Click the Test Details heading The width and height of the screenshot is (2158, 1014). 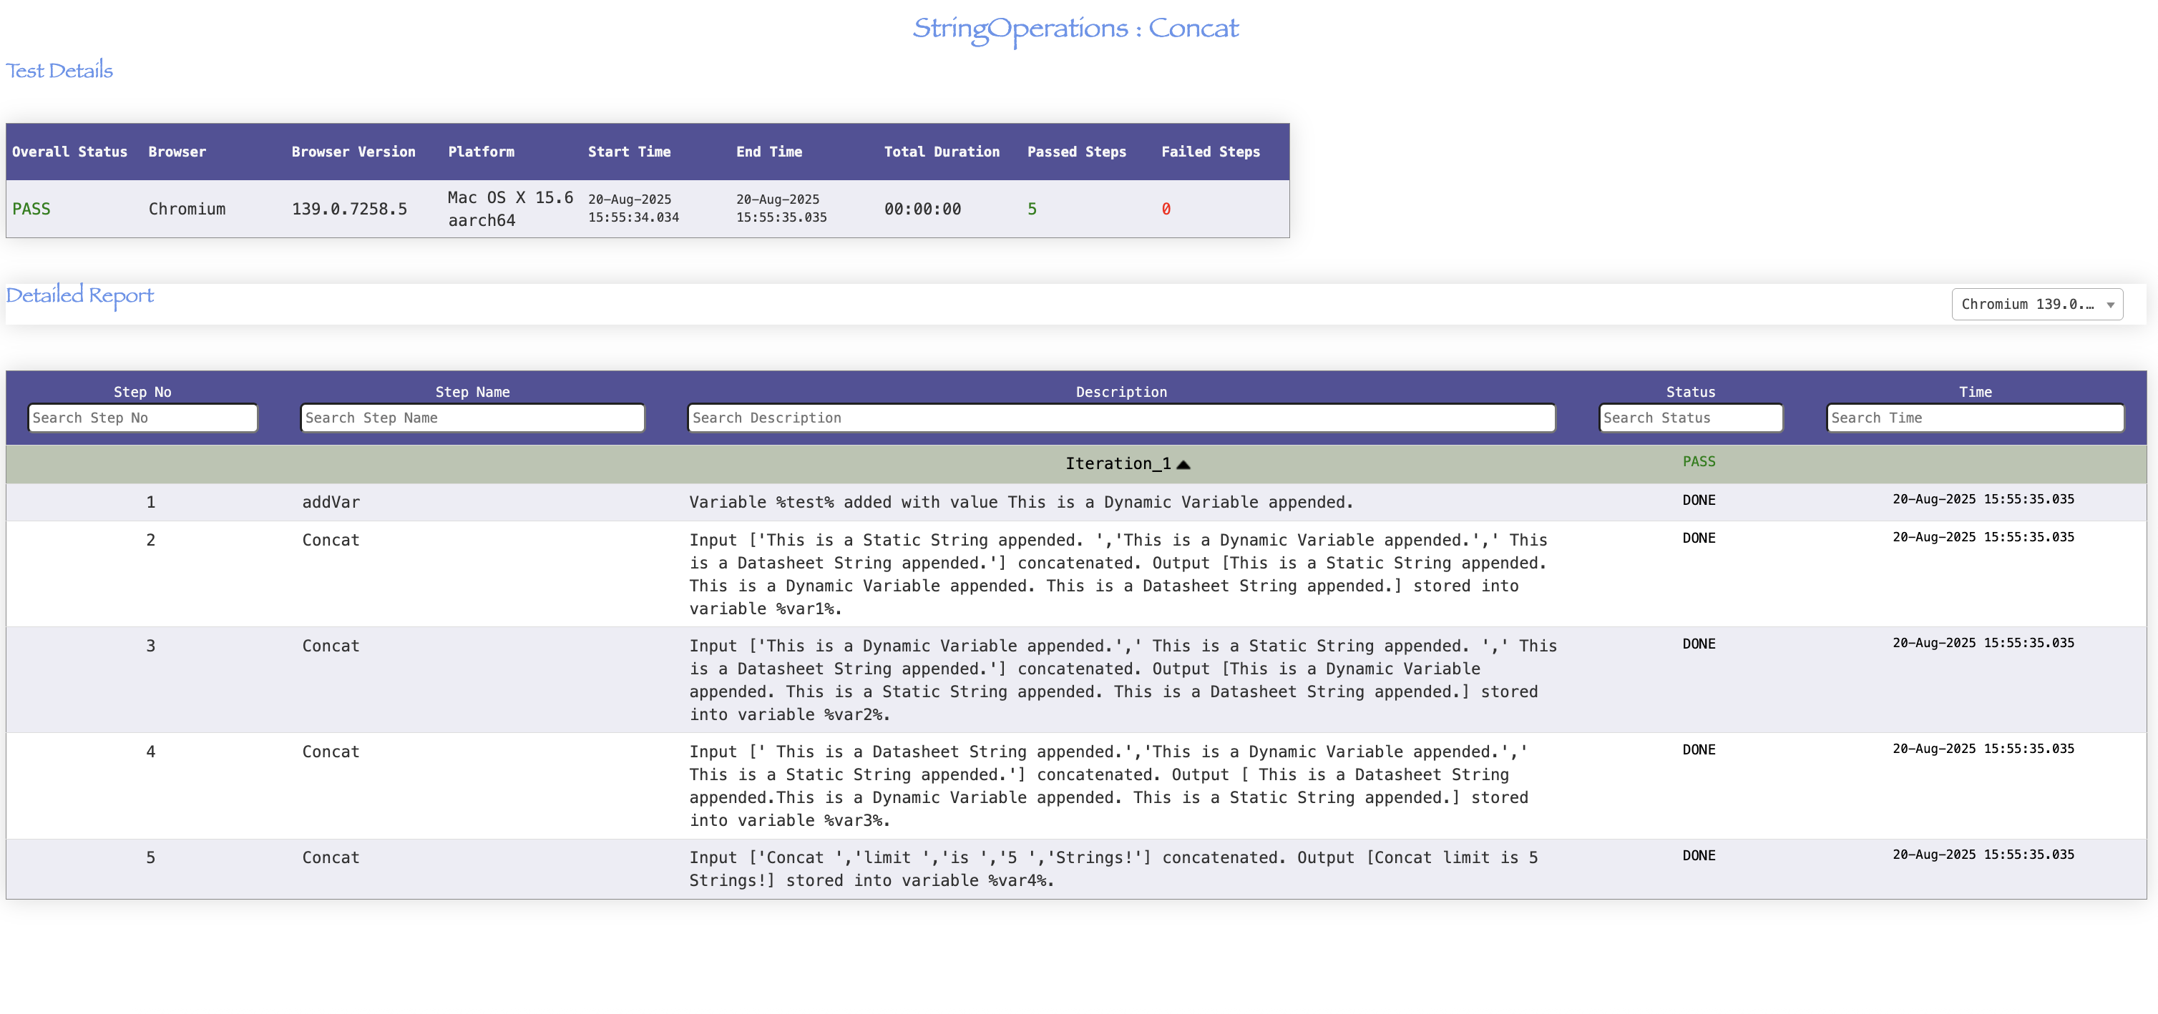coord(59,70)
